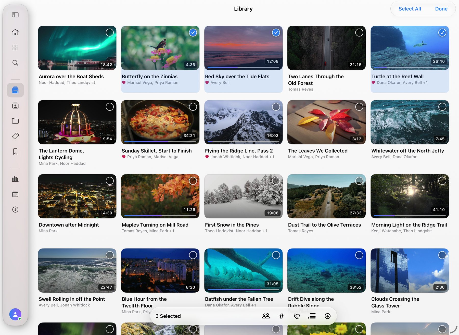Download the selected items from action bar
The height and width of the screenshot is (335, 459).
pos(328,316)
